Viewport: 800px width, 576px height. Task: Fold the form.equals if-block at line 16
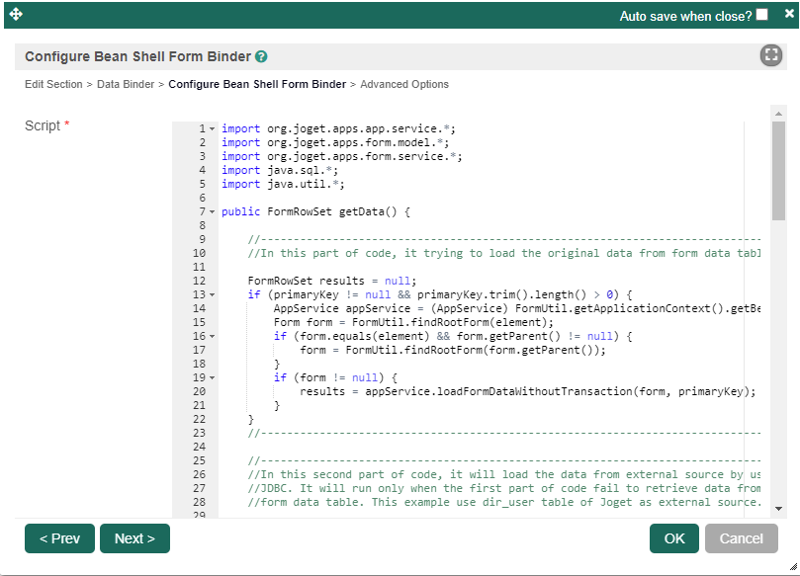212,337
